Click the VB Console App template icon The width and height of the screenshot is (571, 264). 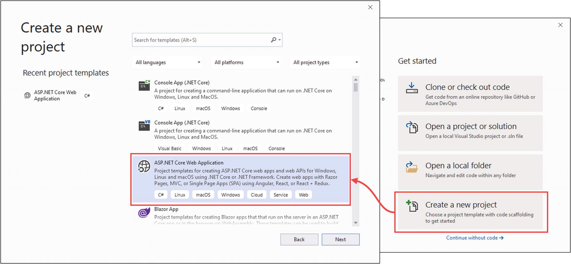pyautogui.click(x=144, y=125)
